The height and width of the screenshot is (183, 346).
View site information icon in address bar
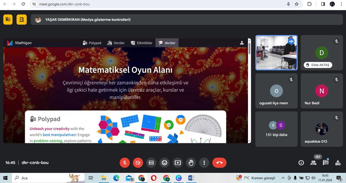34,4
